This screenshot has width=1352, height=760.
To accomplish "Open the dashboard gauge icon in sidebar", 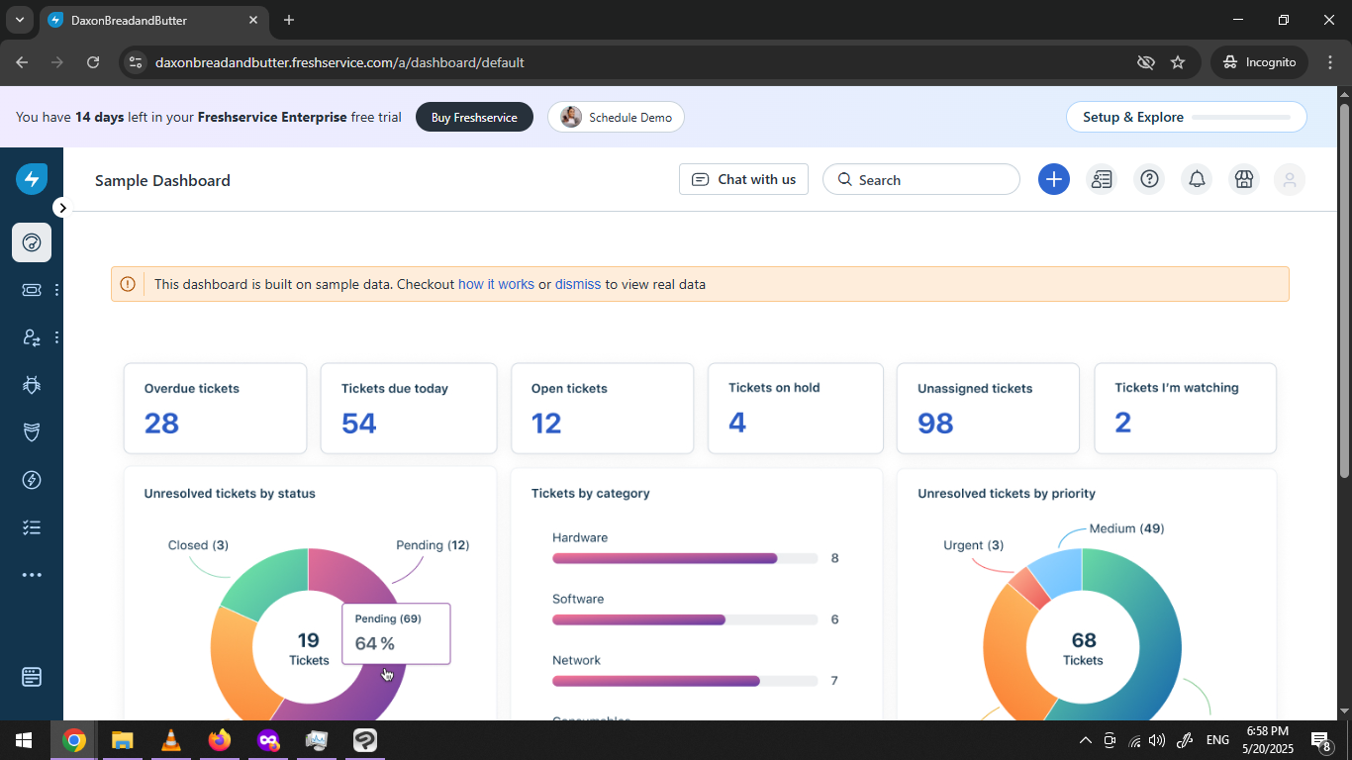I will tap(32, 242).
